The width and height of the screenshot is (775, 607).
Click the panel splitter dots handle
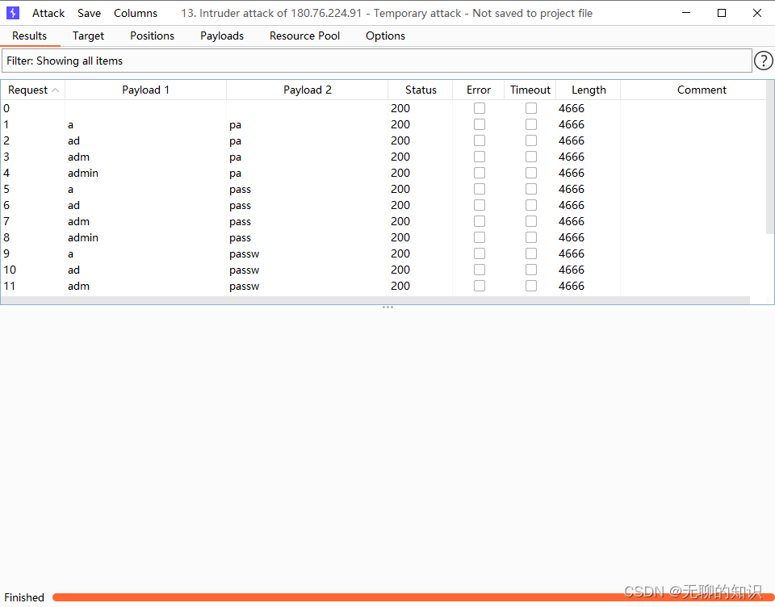(387, 308)
